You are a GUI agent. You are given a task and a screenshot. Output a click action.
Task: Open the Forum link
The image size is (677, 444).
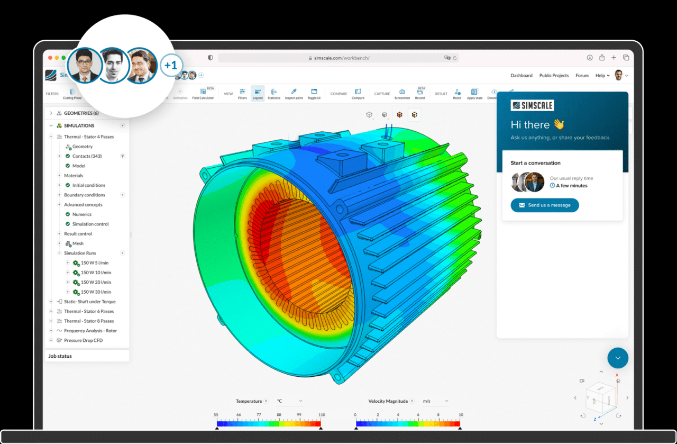pos(582,76)
